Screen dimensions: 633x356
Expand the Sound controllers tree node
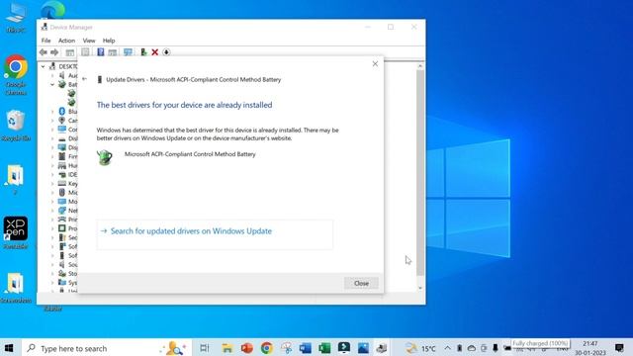(x=52, y=264)
